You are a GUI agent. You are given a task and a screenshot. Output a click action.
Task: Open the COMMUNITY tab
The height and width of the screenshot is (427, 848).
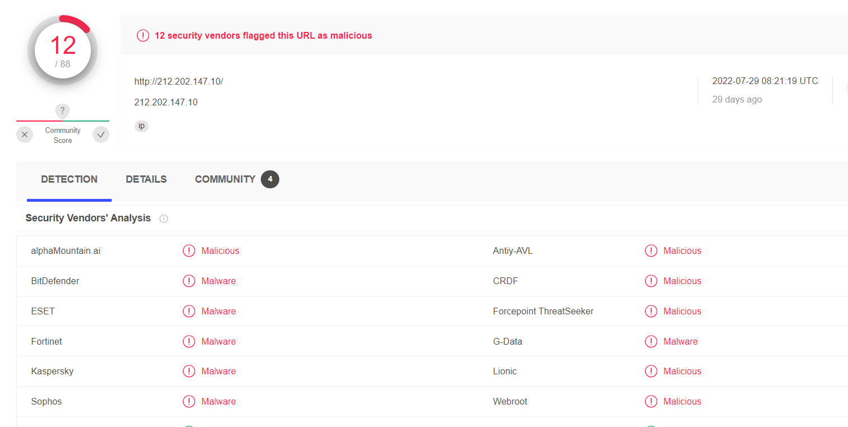tap(225, 179)
